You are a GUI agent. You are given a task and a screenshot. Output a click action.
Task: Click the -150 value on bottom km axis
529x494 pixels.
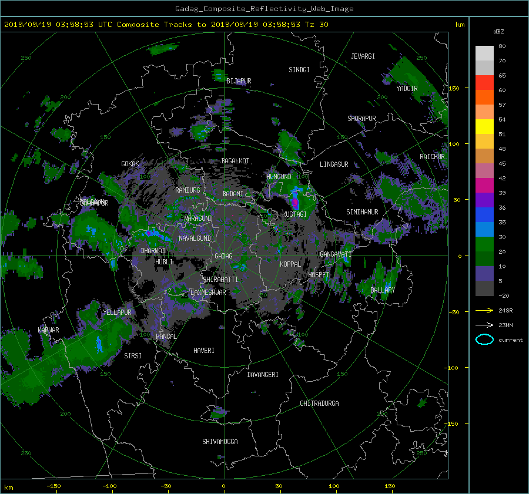53,486
